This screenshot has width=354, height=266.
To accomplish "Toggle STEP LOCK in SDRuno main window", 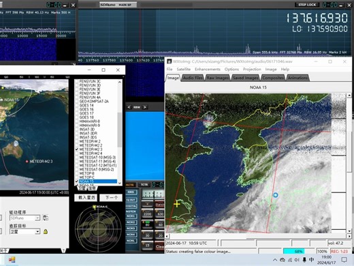I will coord(307,5).
